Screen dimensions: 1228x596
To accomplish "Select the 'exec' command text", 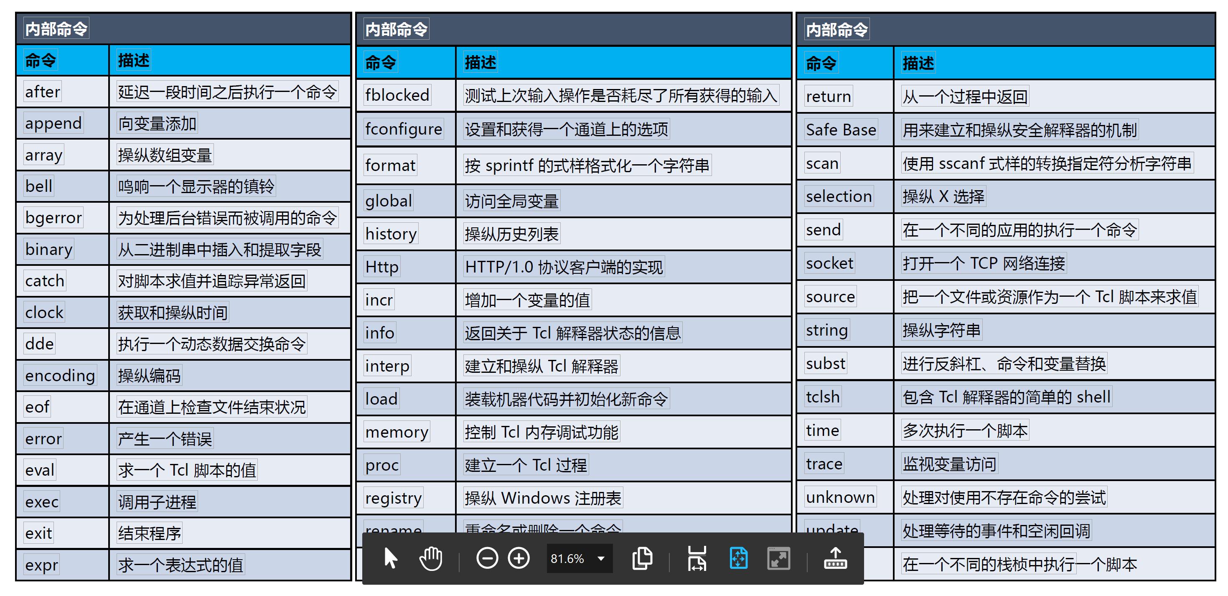I will [42, 502].
